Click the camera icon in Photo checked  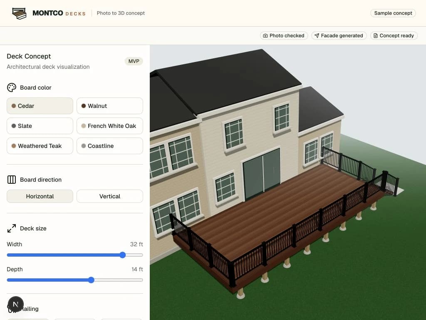click(x=265, y=36)
